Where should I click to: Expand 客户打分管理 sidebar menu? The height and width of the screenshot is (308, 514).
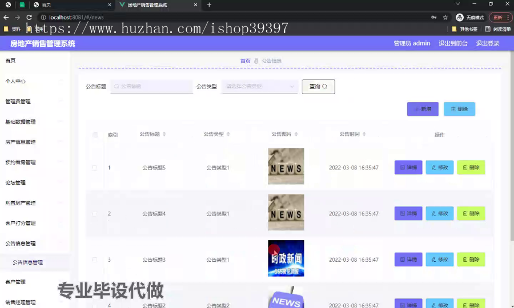[34, 223]
